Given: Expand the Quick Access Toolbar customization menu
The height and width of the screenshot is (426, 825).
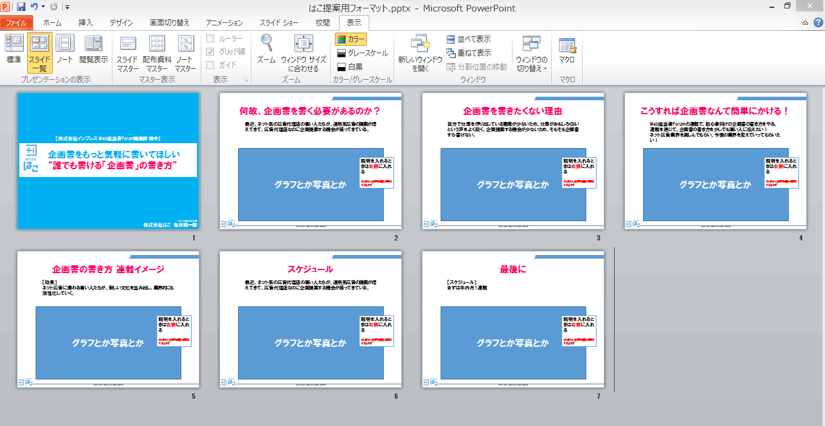Looking at the screenshot, I should pyautogui.click(x=67, y=6).
